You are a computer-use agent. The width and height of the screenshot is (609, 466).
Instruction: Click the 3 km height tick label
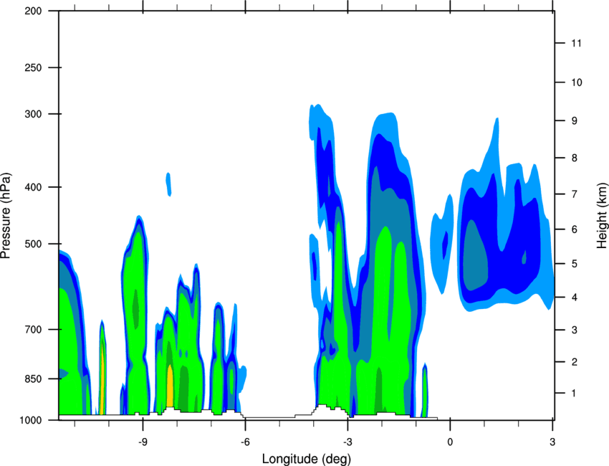[574, 330]
